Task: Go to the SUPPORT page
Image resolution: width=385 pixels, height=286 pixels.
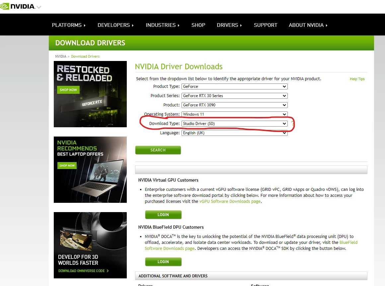Action: click(x=266, y=25)
